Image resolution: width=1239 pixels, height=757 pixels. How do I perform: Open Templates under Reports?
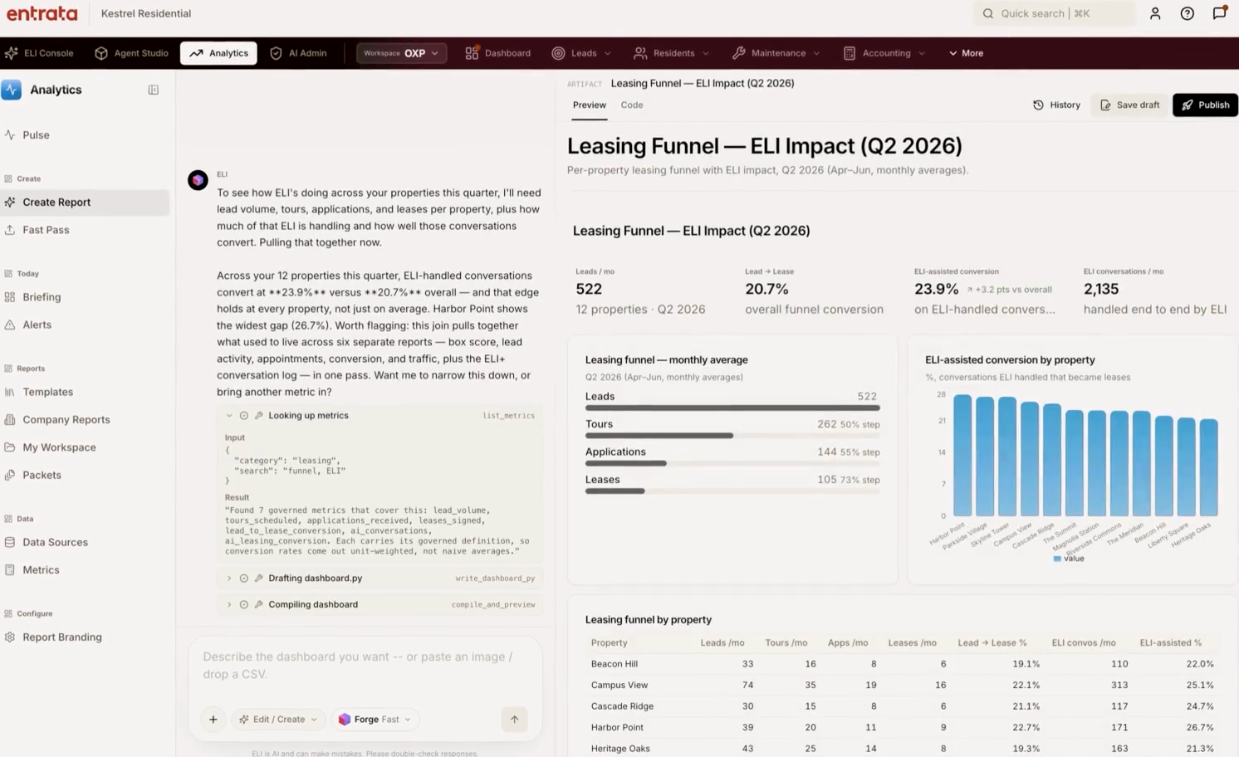47,392
